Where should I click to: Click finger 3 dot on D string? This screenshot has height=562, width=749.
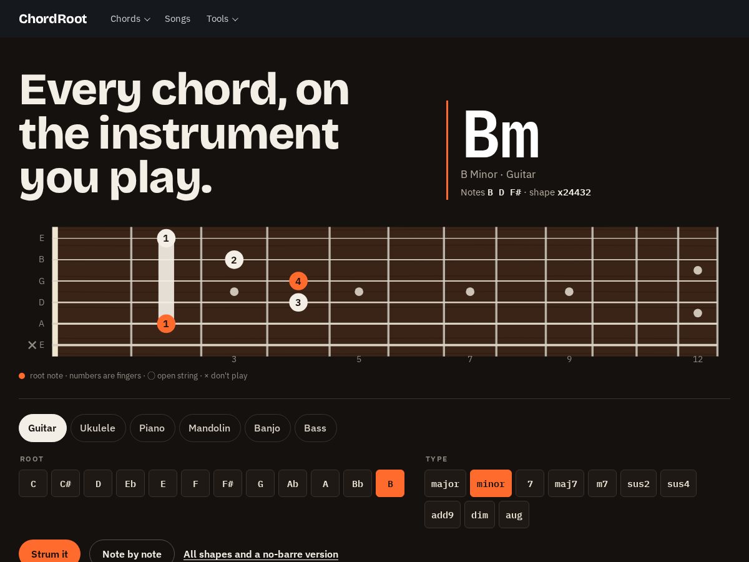tap(298, 303)
